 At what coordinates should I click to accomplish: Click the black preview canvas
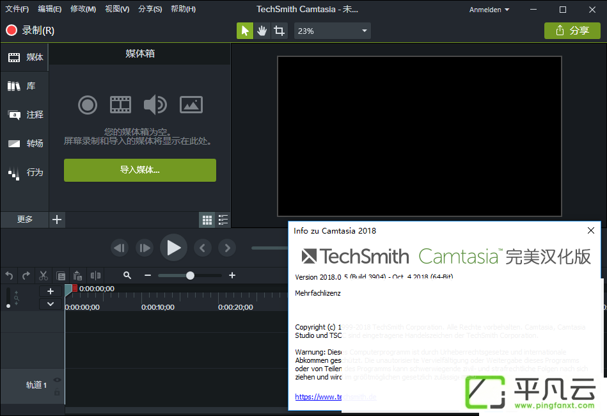pos(419,136)
